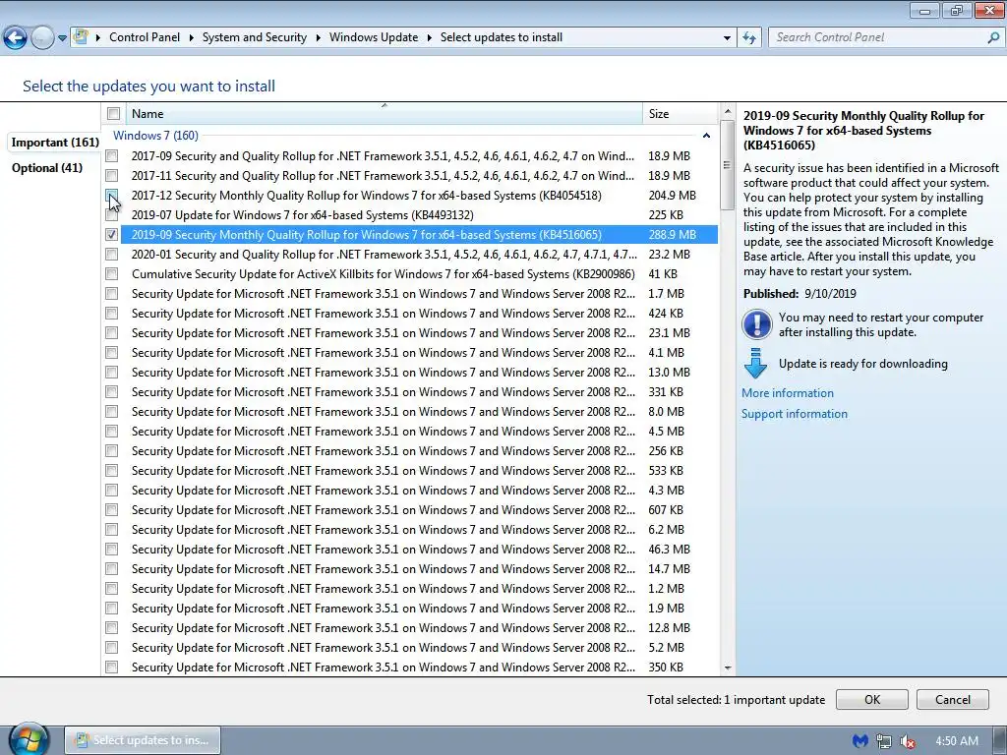Check the 2020-01 .NET Rollup update
Screen dimensions: 1007x755
click(x=112, y=255)
